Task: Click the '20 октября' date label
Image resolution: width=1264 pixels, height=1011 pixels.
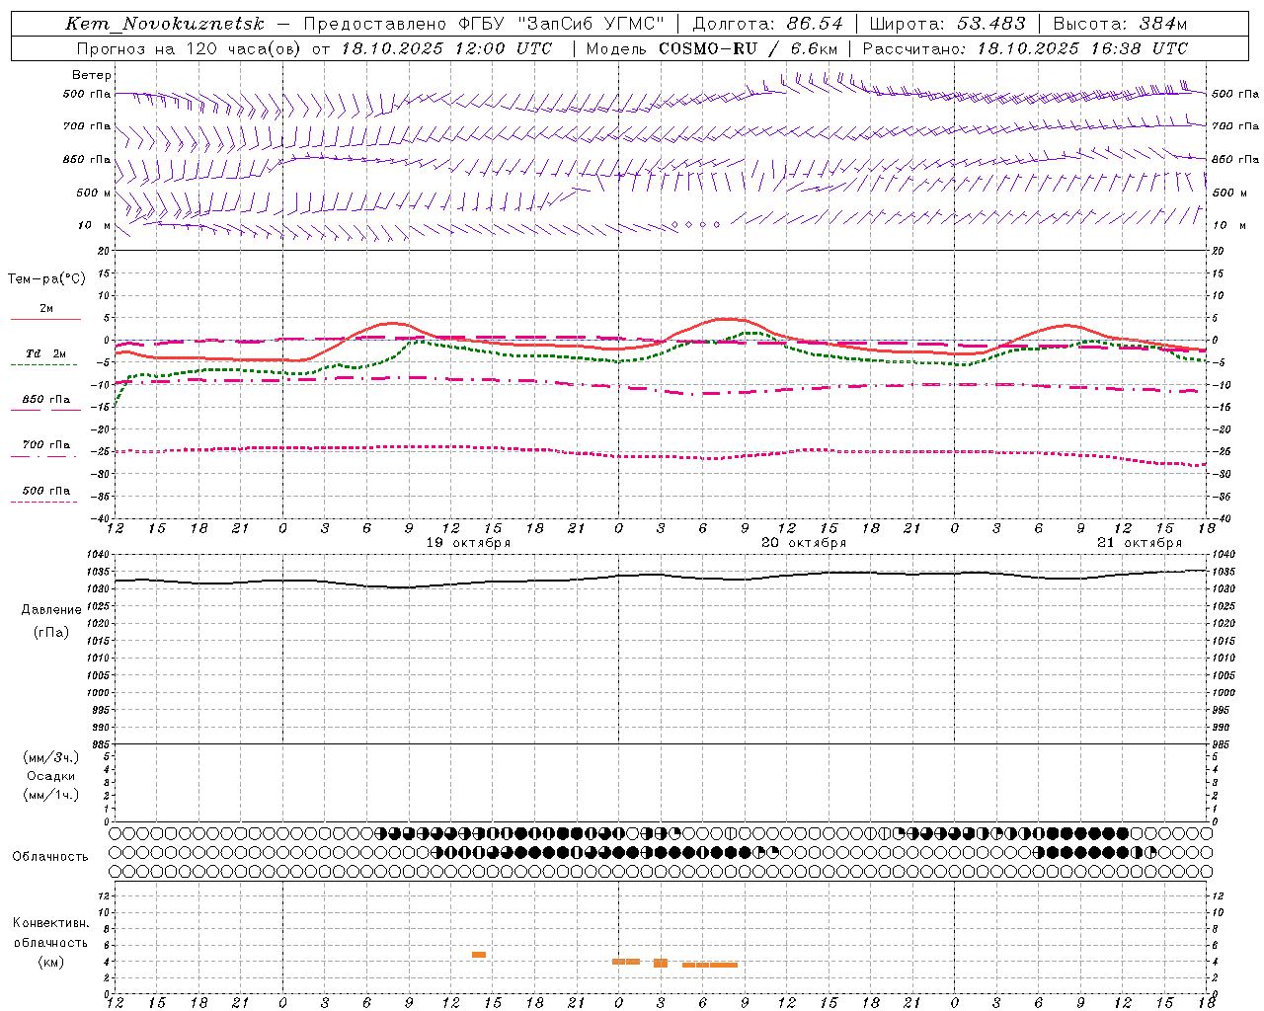Action: (x=804, y=543)
